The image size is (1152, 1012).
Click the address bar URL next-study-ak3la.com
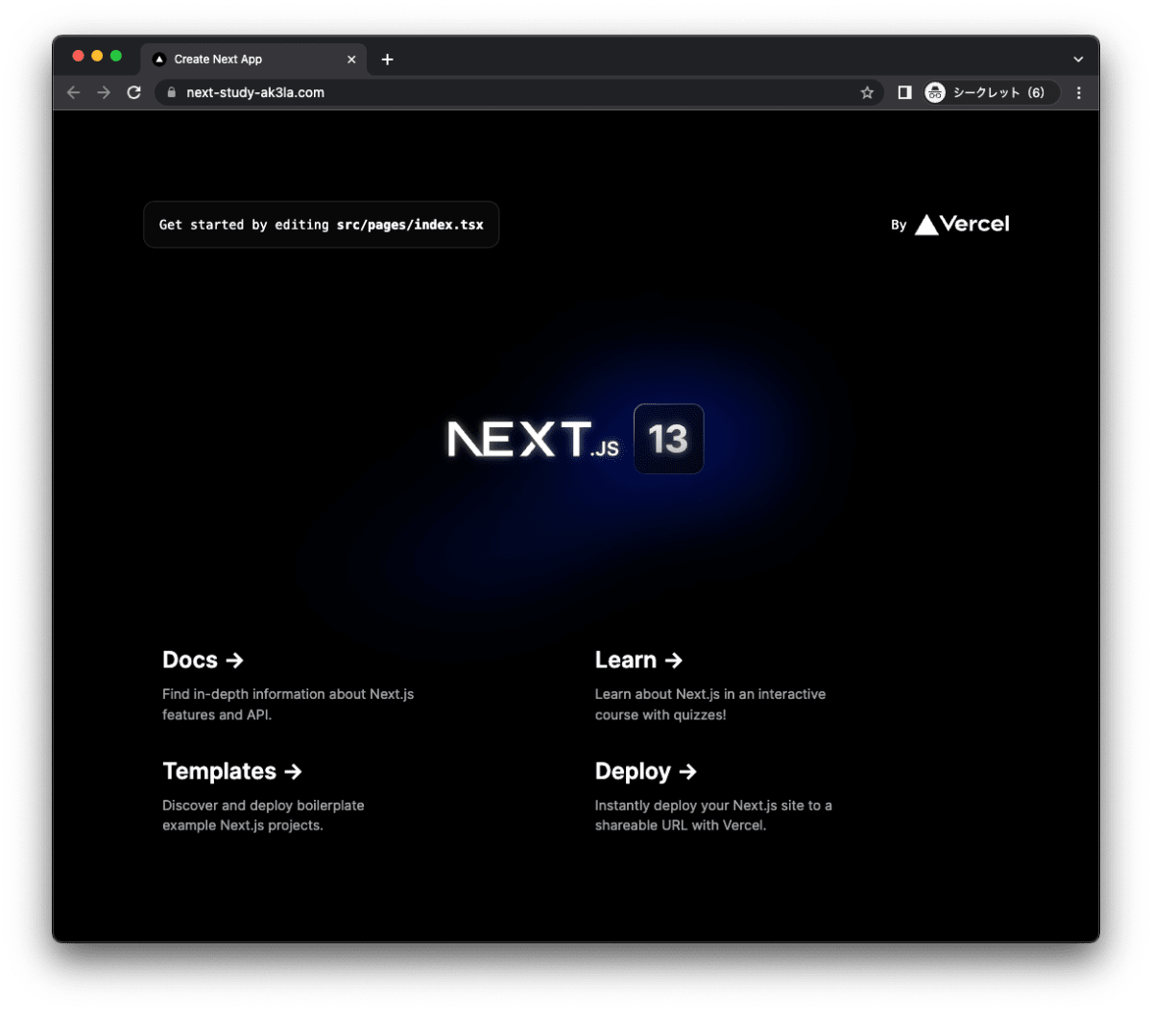coord(255,93)
